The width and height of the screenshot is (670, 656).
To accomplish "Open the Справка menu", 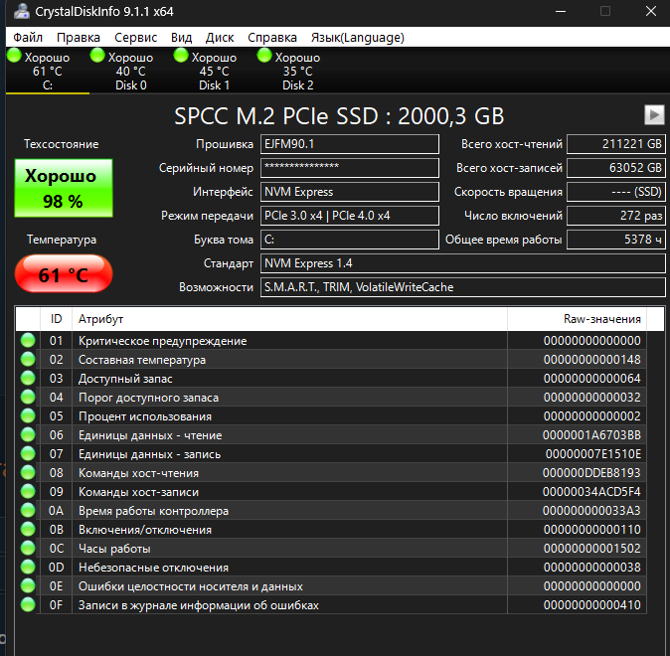I will pyautogui.click(x=272, y=38).
